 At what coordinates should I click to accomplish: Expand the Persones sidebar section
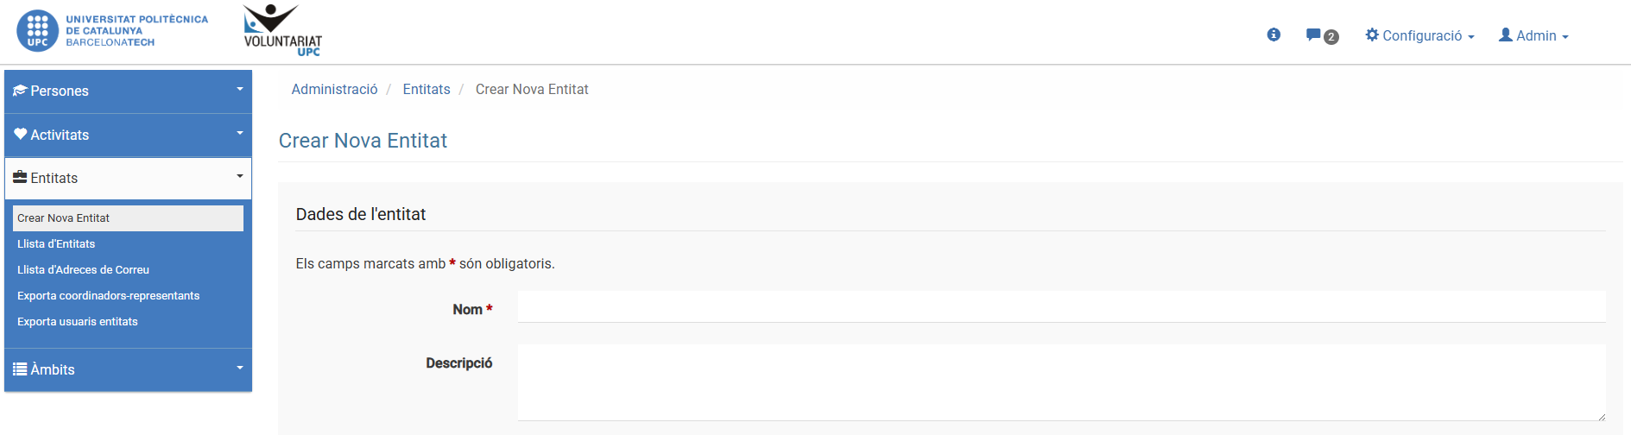[240, 89]
